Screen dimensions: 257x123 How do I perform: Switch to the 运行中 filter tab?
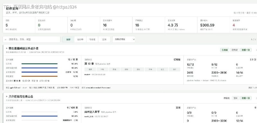click(80, 40)
